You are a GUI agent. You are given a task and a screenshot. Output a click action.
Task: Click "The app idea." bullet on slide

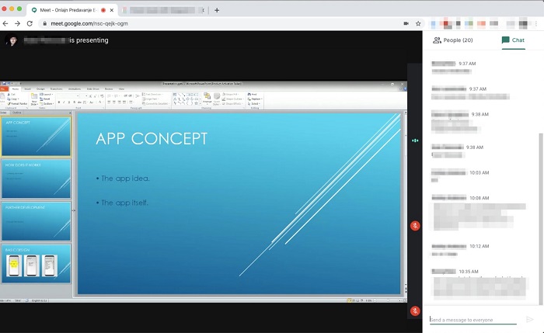124,179
